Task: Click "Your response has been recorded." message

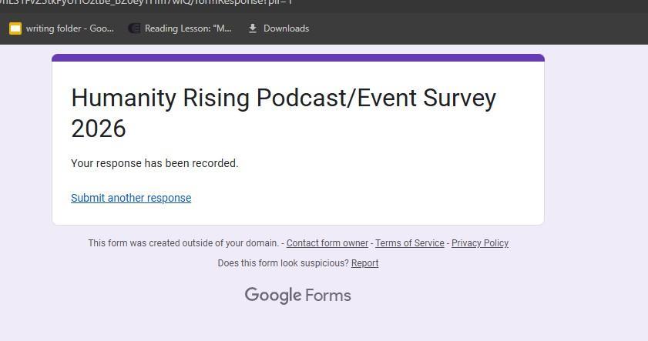Action: (x=155, y=163)
